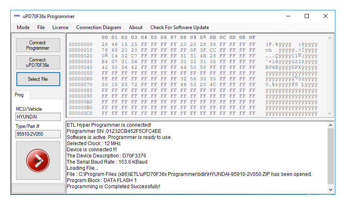Open the Mode menu
Screen dimensions: 346x205
23,27
